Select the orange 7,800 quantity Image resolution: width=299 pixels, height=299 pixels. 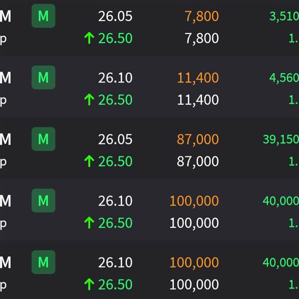point(201,16)
